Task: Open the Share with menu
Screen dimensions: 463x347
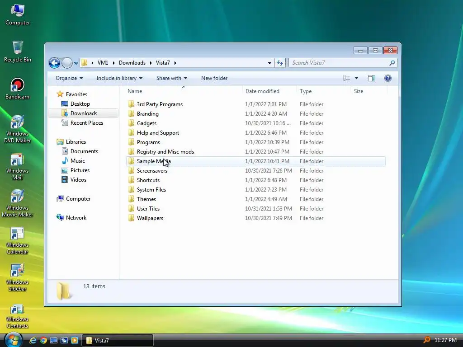Action: 171,78
